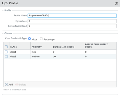Sort by the PRIORITY column header
This screenshot has width=120, height=96.
coord(41,46)
